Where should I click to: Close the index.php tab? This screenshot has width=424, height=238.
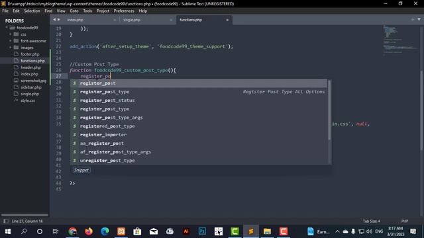[x=115, y=20]
